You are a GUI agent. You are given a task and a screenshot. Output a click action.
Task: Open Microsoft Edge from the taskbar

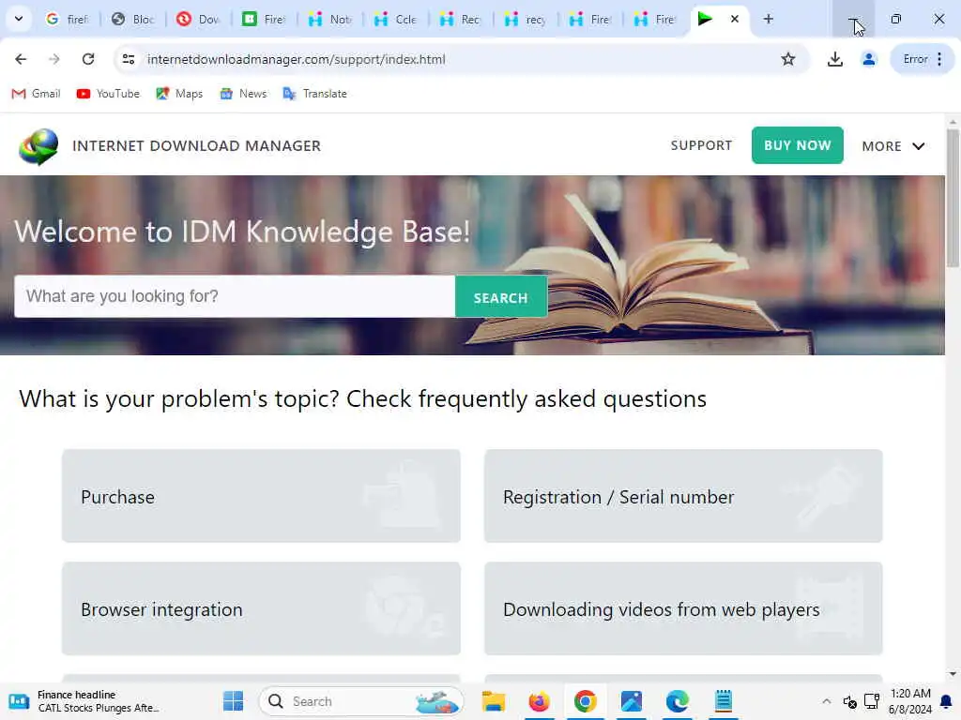(x=678, y=701)
